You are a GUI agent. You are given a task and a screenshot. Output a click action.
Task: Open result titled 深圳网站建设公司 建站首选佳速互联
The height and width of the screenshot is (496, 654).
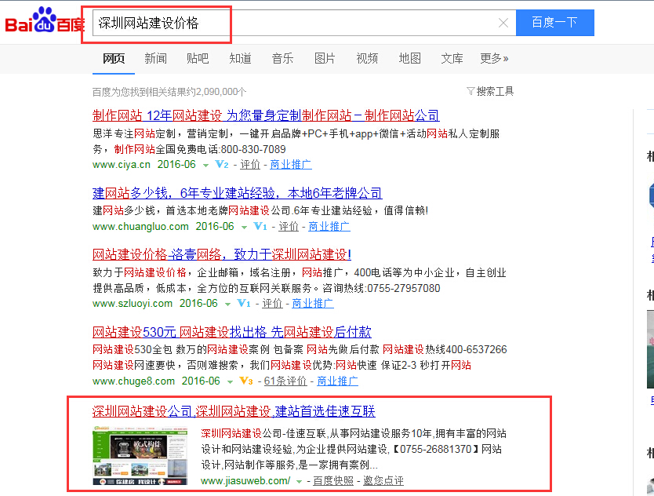(234, 412)
